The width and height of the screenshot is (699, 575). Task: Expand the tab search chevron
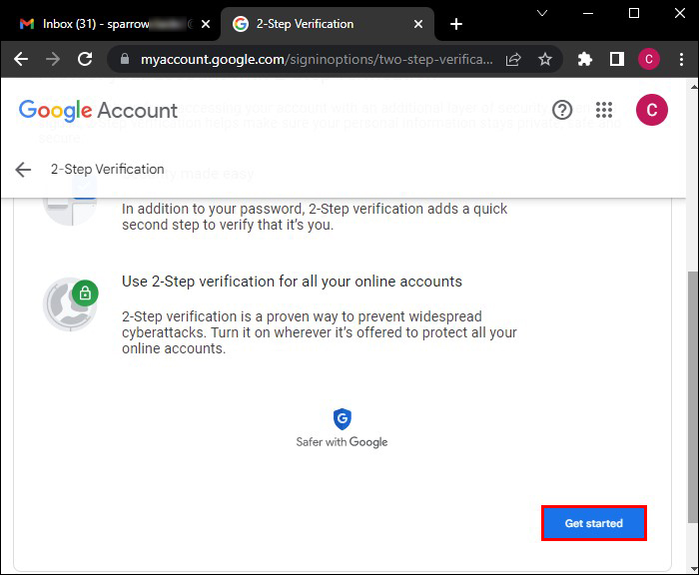[x=542, y=13]
